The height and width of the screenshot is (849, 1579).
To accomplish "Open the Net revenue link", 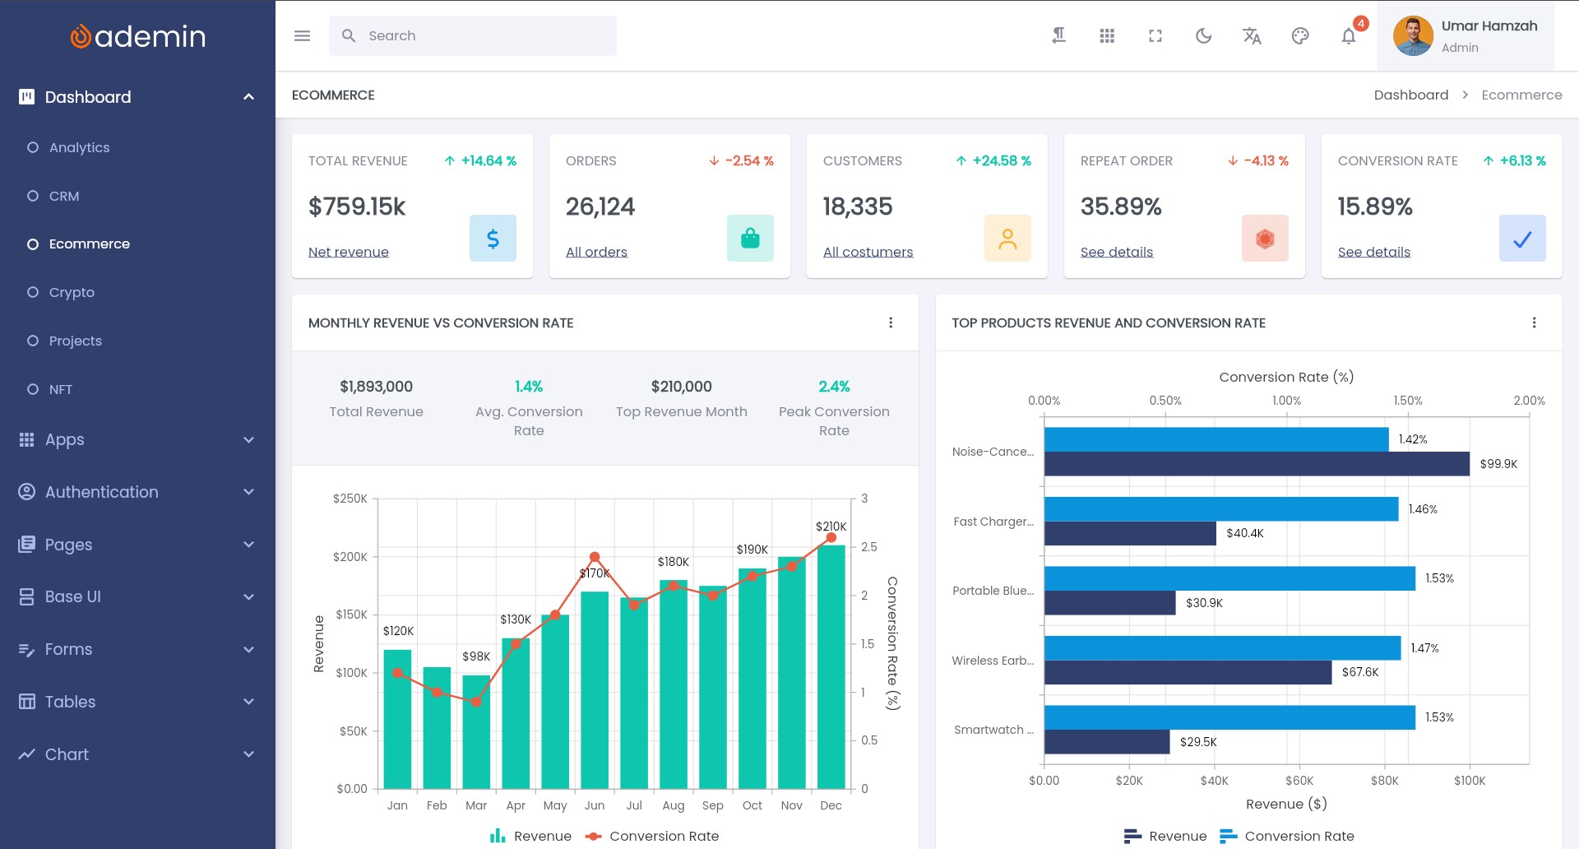I will pyautogui.click(x=349, y=253).
